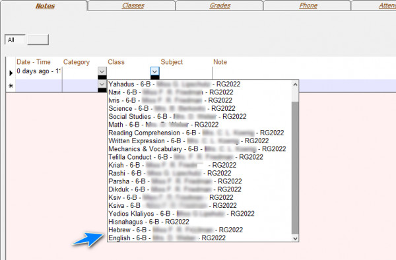Open the Category dropdown in new row
This screenshot has width=396, height=260.
click(x=102, y=84)
